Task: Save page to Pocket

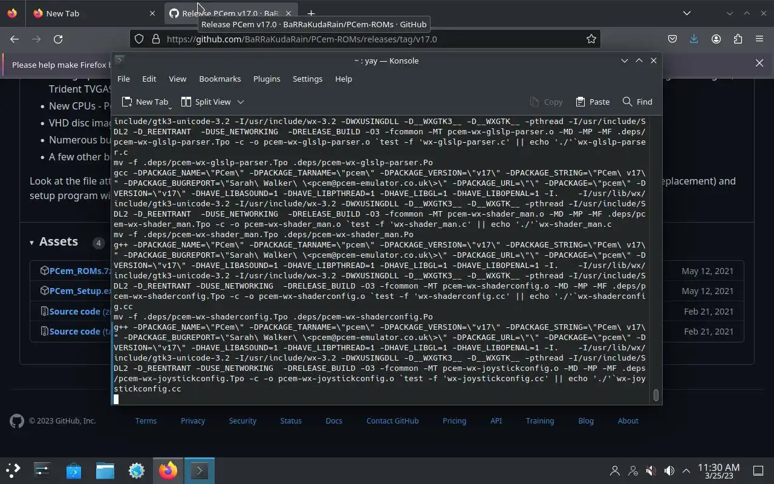Action: click(672, 39)
